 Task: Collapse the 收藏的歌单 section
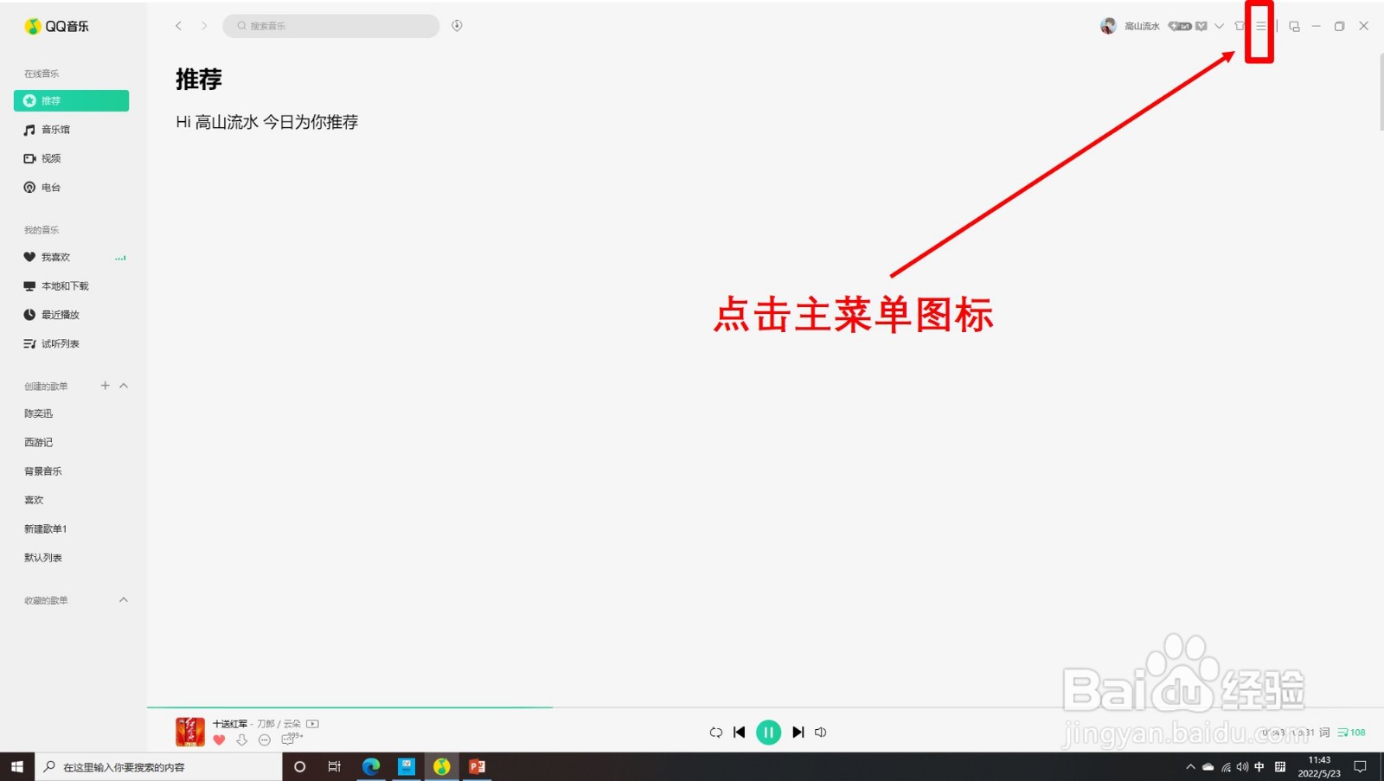[124, 599]
